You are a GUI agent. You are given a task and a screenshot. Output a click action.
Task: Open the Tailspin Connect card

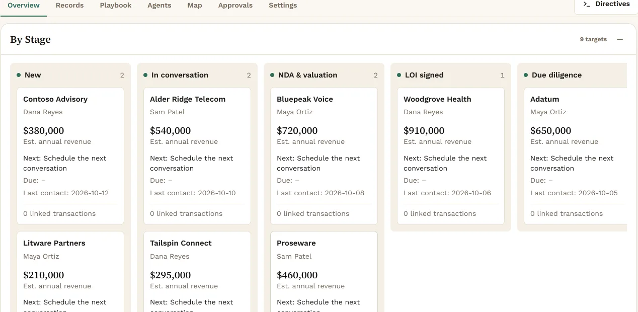(x=197, y=272)
